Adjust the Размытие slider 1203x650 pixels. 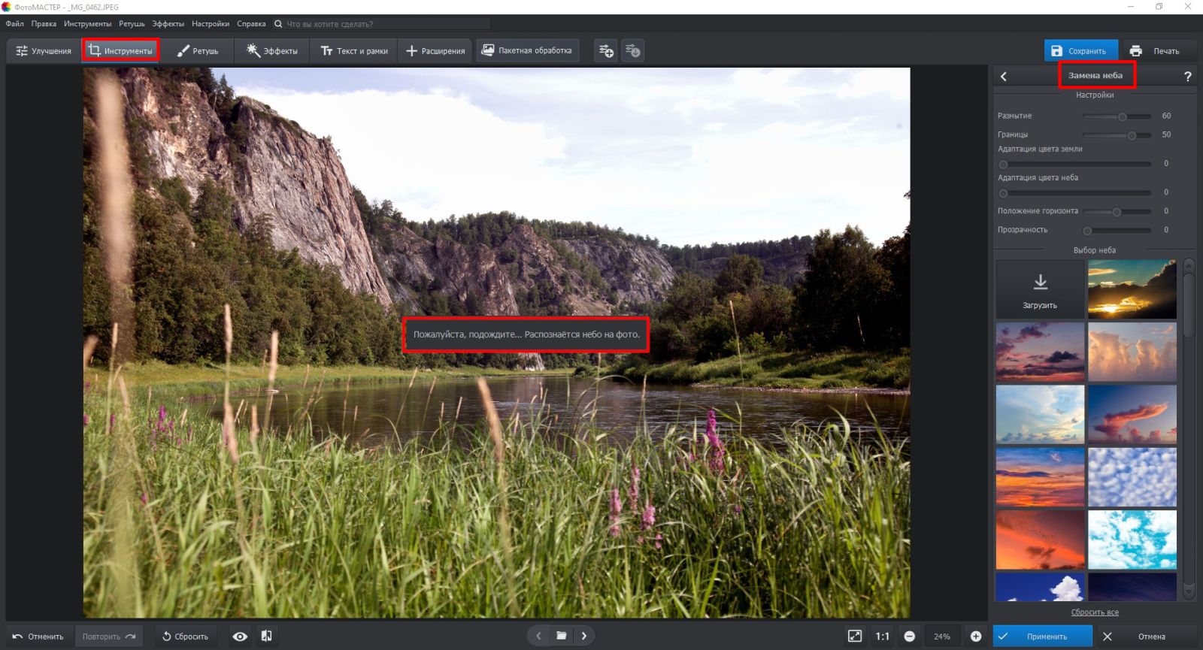1122,116
